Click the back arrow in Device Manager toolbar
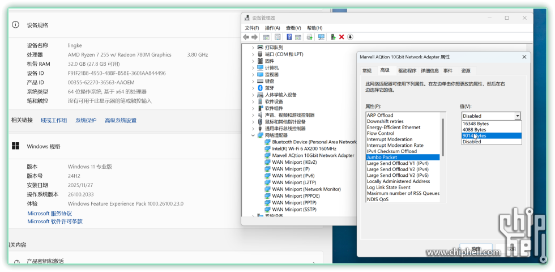Viewport: 555px width, 272px height. [x=246, y=37]
